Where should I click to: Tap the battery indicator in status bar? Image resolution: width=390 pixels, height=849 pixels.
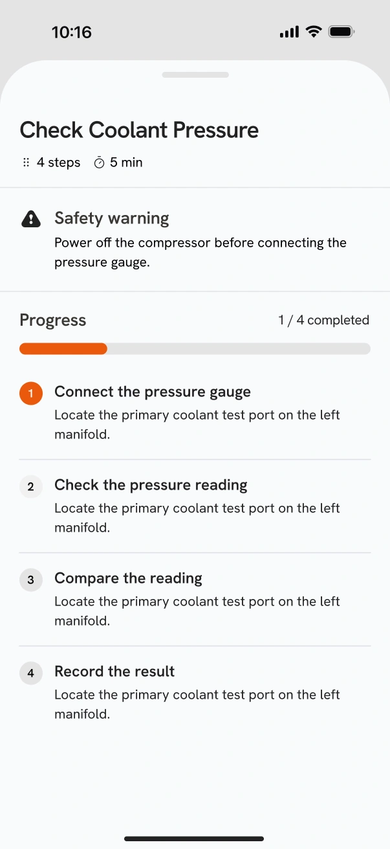(341, 32)
